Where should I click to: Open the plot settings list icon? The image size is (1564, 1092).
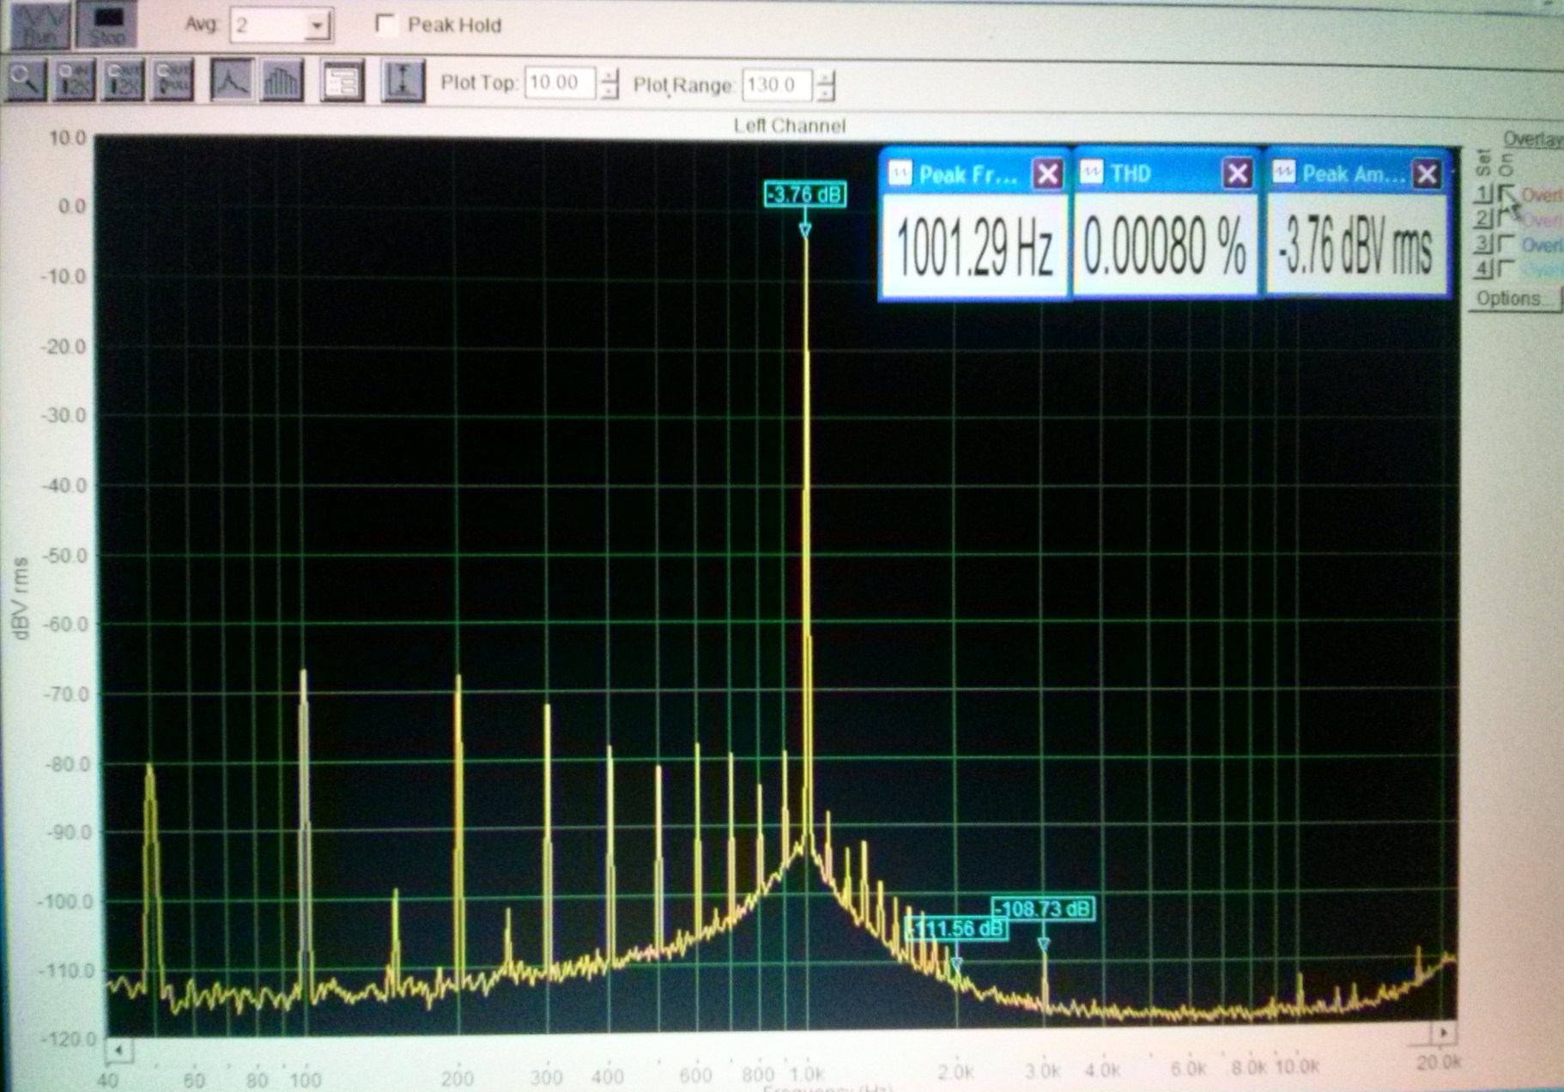(x=342, y=82)
